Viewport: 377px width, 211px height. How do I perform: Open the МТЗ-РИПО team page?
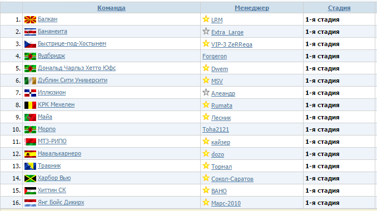point(52,141)
